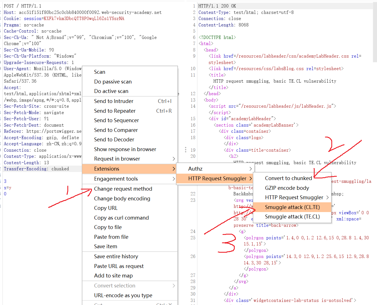Click Save item entry
The width and height of the screenshot is (377, 305).
point(130,246)
